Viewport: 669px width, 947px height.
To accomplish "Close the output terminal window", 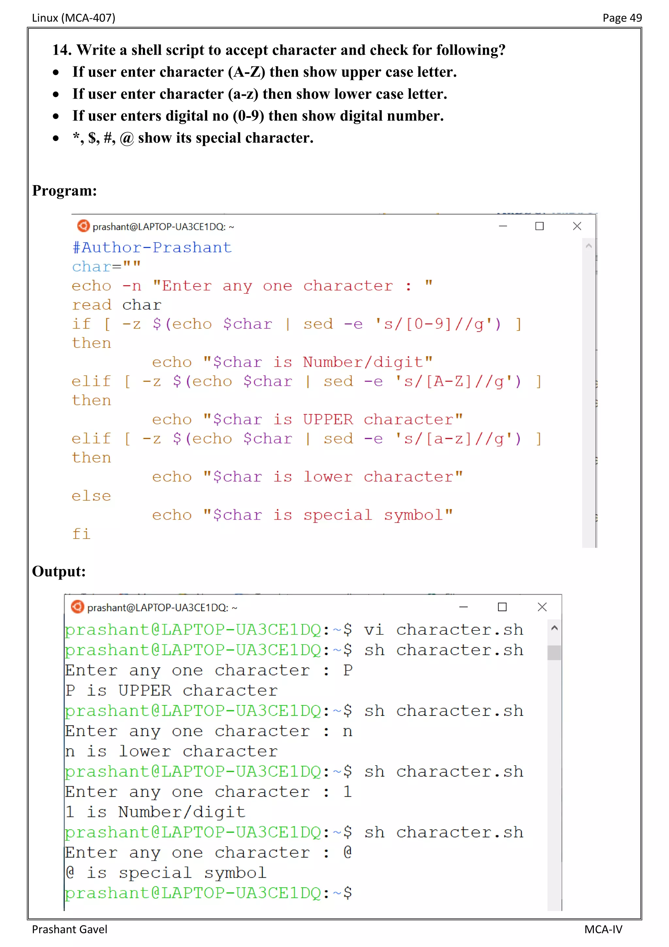I will coord(542,607).
